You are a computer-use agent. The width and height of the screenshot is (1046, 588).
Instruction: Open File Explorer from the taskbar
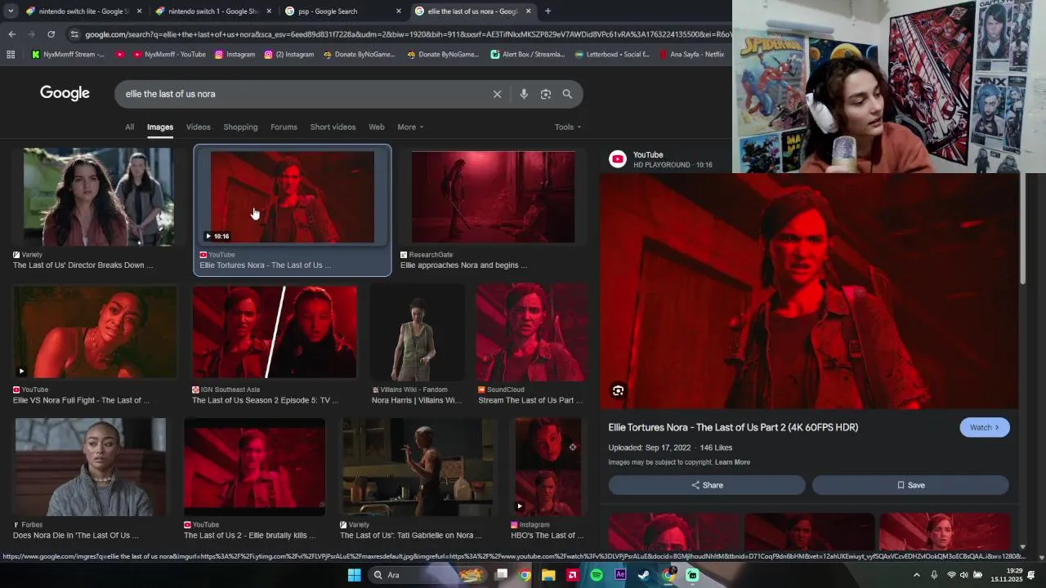548,575
